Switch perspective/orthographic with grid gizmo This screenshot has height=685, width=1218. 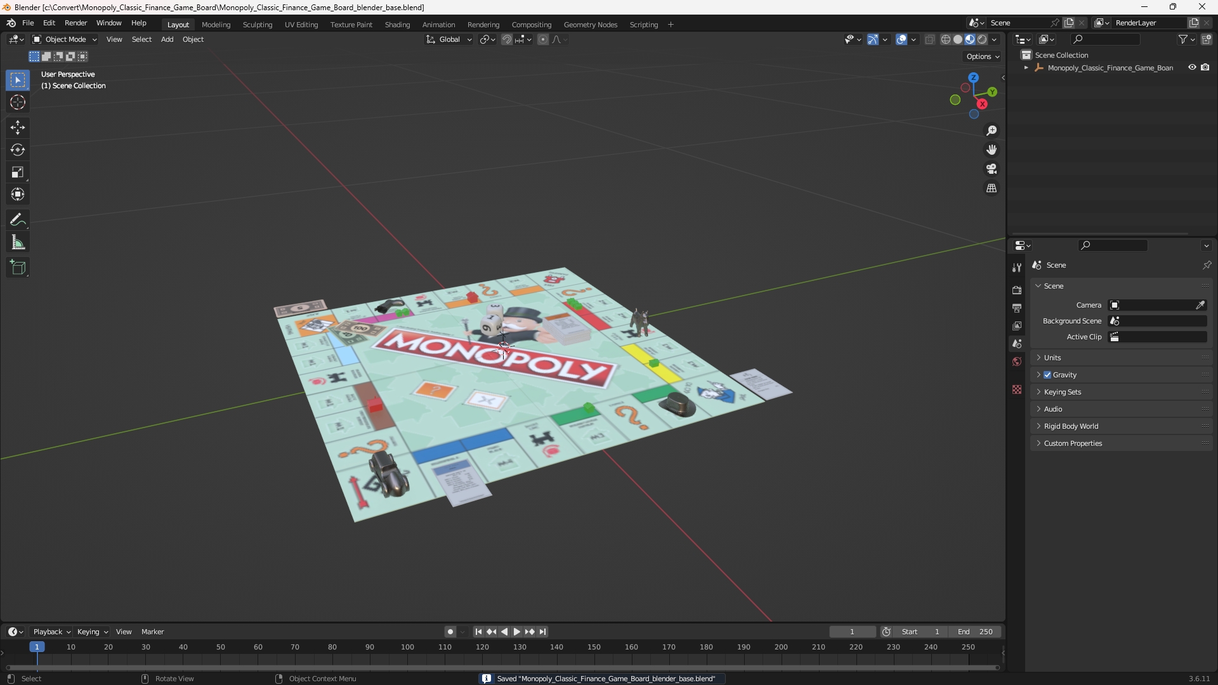pyautogui.click(x=992, y=188)
